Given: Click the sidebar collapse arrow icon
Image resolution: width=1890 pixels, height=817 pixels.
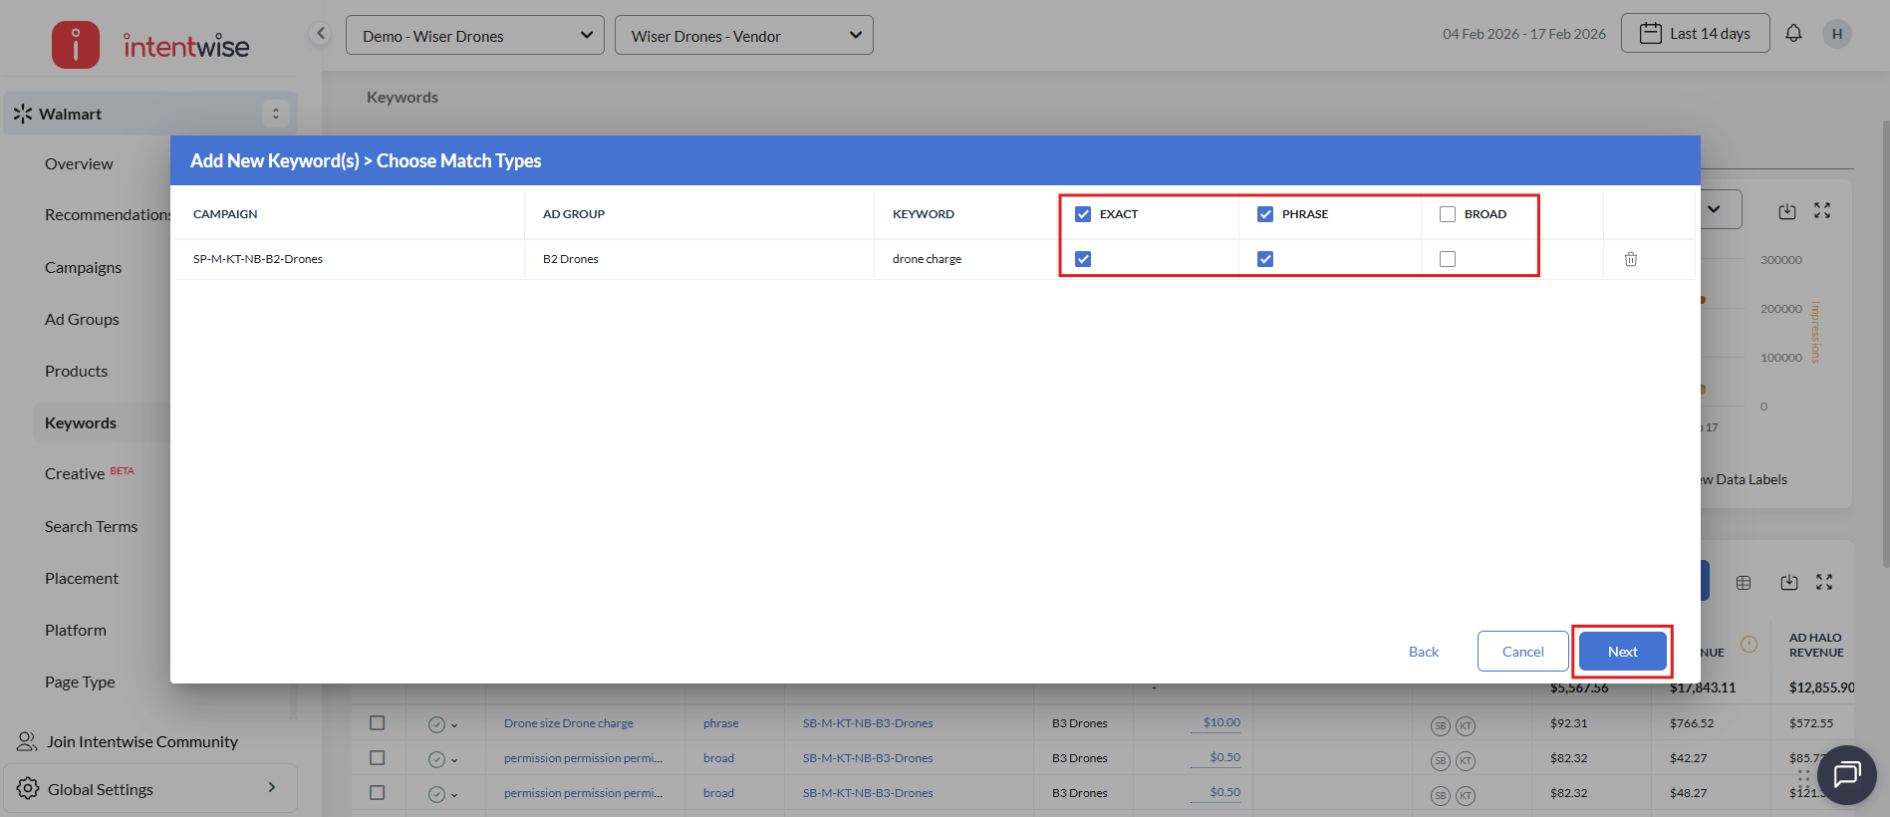Looking at the screenshot, I should click(320, 33).
